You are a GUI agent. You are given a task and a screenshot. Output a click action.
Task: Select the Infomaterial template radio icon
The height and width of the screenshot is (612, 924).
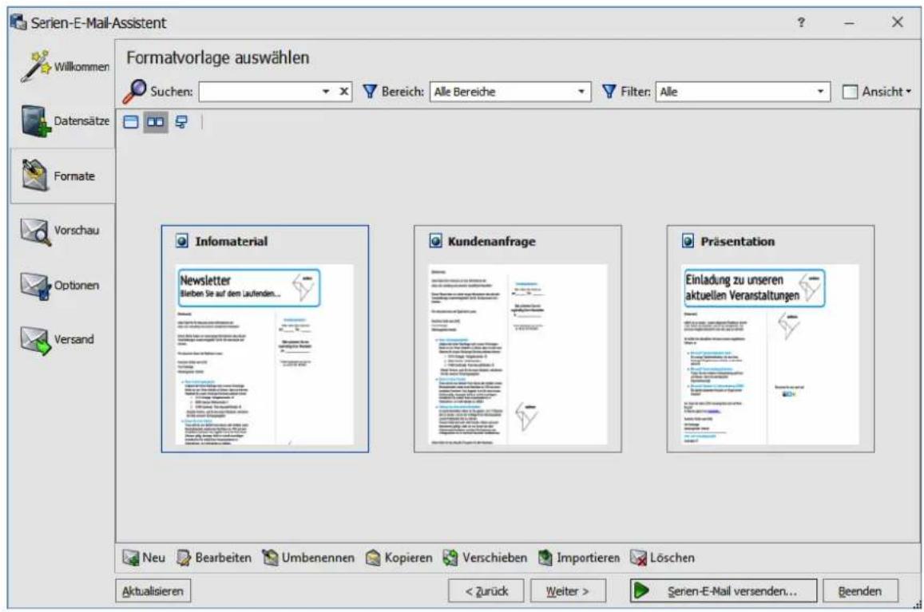pos(182,241)
